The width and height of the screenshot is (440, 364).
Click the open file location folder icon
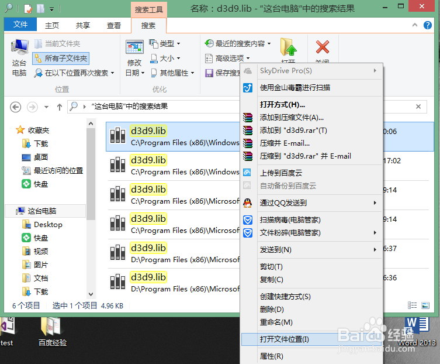tap(288, 47)
